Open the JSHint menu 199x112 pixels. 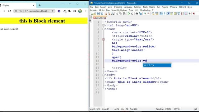(x=102, y=10)
